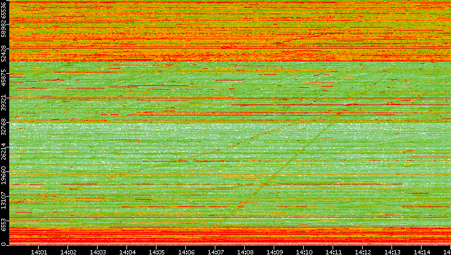Image resolution: width=451 pixels, height=255 pixels.
Task: Click the 14:11 time axis label
Action: (x=333, y=252)
